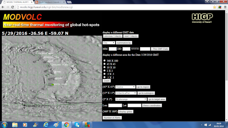The image size is (228, 128).
Task: Click in the Lon input field
Action: click(x=115, y=105)
